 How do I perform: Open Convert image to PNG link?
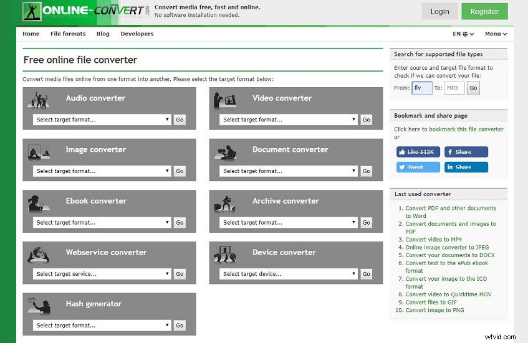(x=434, y=311)
